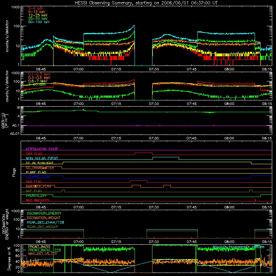Click the HESSI Observing Summary title

click(x=146, y=3)
